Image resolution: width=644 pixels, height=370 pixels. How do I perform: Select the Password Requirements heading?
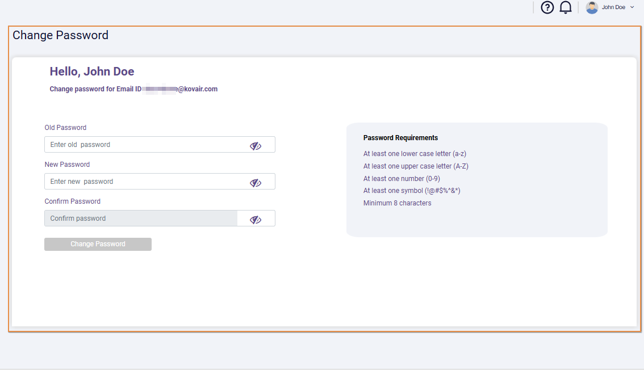point(400,137)
